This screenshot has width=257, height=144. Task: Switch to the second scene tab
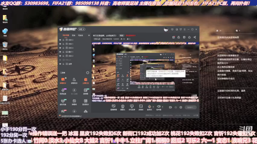[x=74, y=35]
